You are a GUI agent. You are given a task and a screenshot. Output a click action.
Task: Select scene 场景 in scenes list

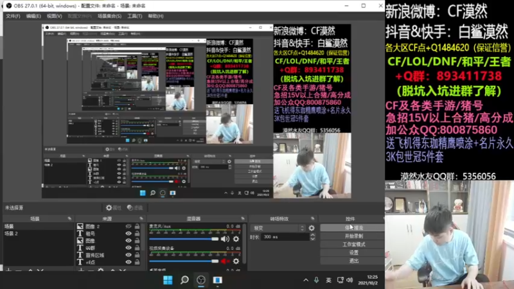pos(38,226)
